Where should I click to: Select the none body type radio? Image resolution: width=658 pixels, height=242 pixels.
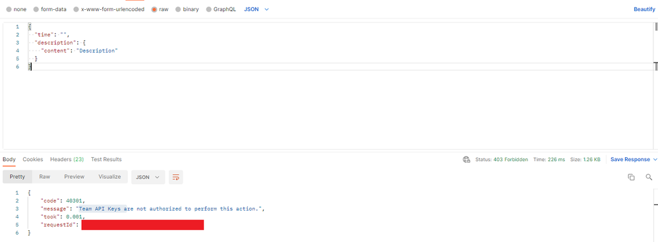click(x=9, y=9)
